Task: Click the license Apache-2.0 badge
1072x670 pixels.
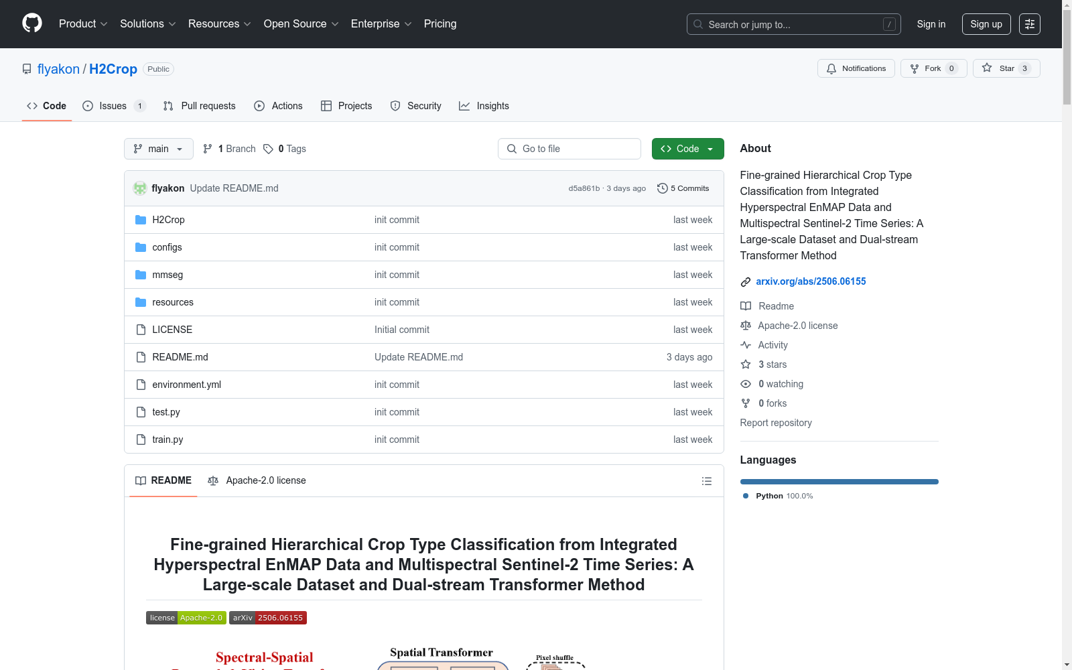Action: tap(186, 618)
